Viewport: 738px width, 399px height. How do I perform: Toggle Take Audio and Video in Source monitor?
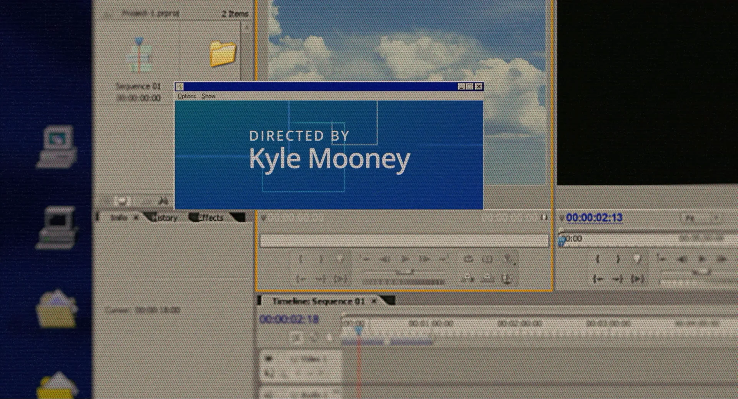pos(507,279)
